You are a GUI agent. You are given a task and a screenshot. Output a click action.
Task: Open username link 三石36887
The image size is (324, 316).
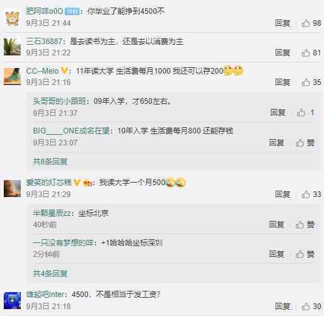pyautogui.click(x=44, y=42)
